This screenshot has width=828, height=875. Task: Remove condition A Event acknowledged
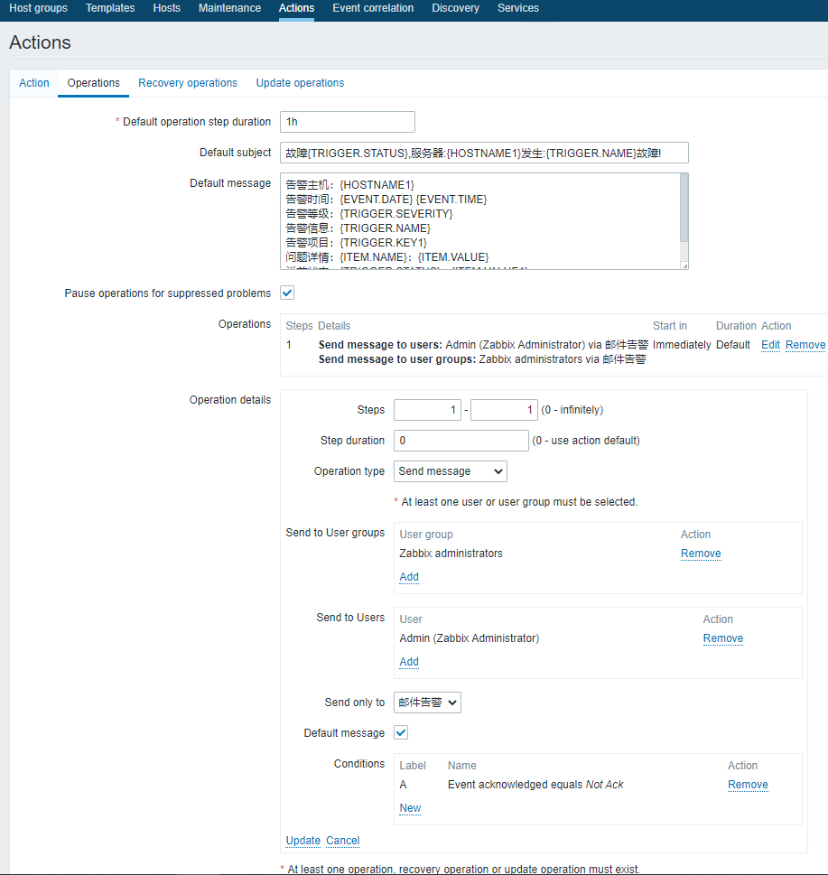748,785
